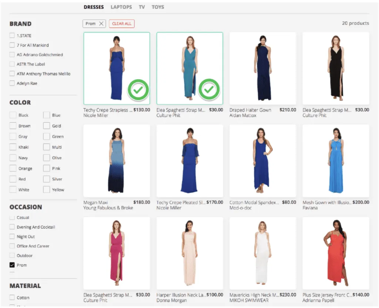This screenshot has height=308, width=379.
Task: Open the TOYS category tab
Action: coord(158,7)
